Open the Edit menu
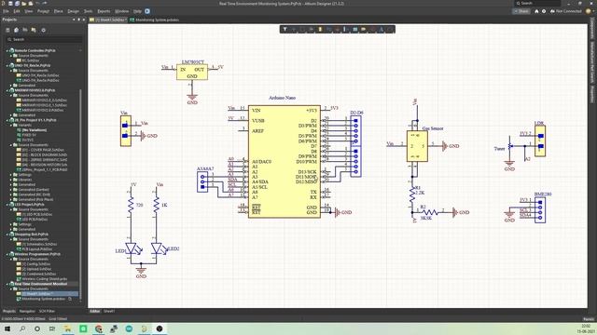This screenshot has height=335, width=597. click(17, 11)
